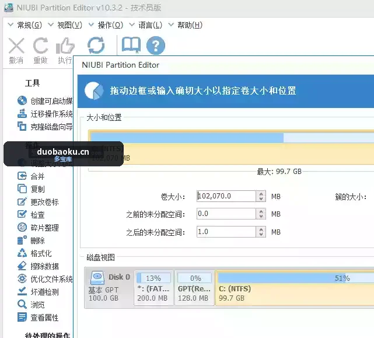
Task: Select the C: (NTFS) 99.7 GB partition block
Action: pyautogui.click(x=295, y=288)
